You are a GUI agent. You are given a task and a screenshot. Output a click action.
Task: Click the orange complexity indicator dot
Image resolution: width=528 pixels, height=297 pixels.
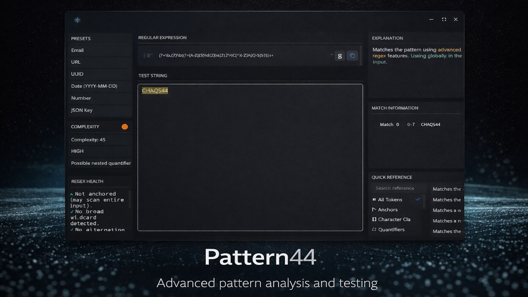tap(125, 127)
